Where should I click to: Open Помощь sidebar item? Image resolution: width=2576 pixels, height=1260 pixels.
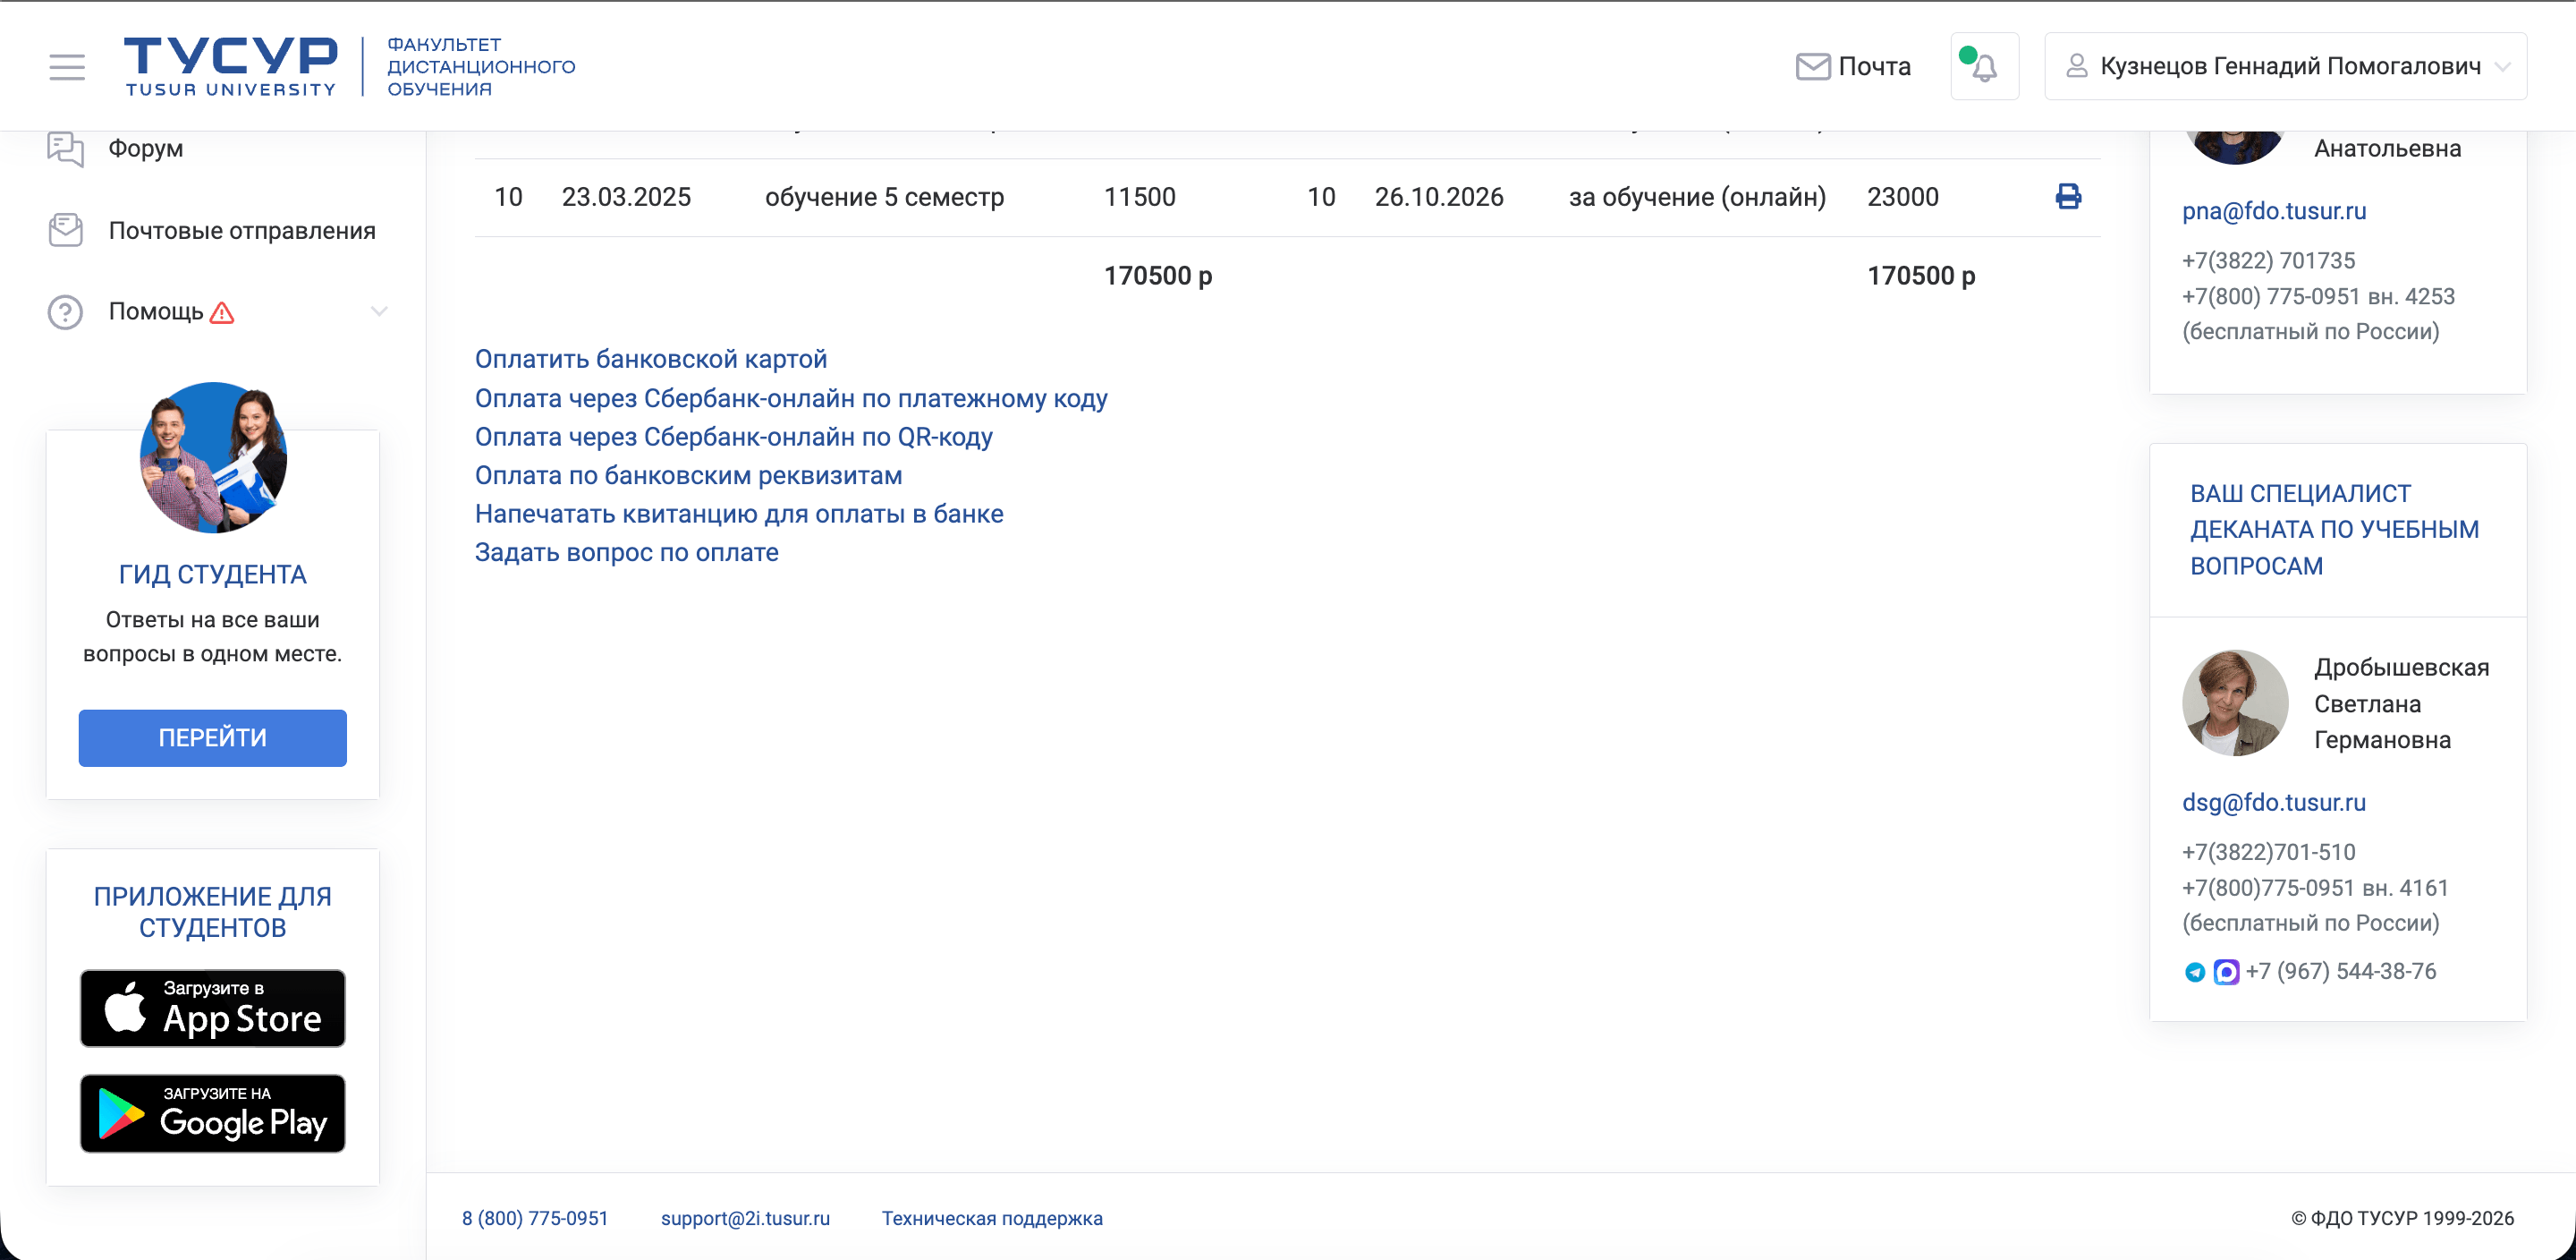pos(156,311)
